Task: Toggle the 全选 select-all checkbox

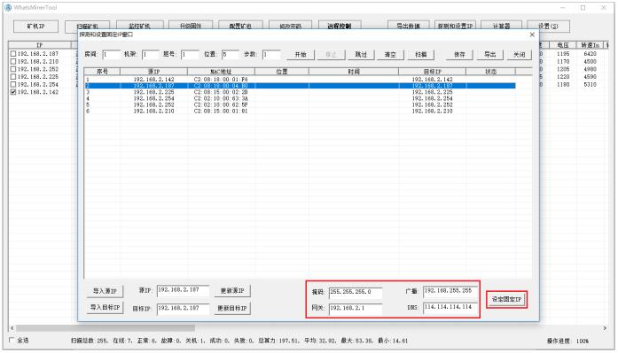Action: [x=12, y=340]
